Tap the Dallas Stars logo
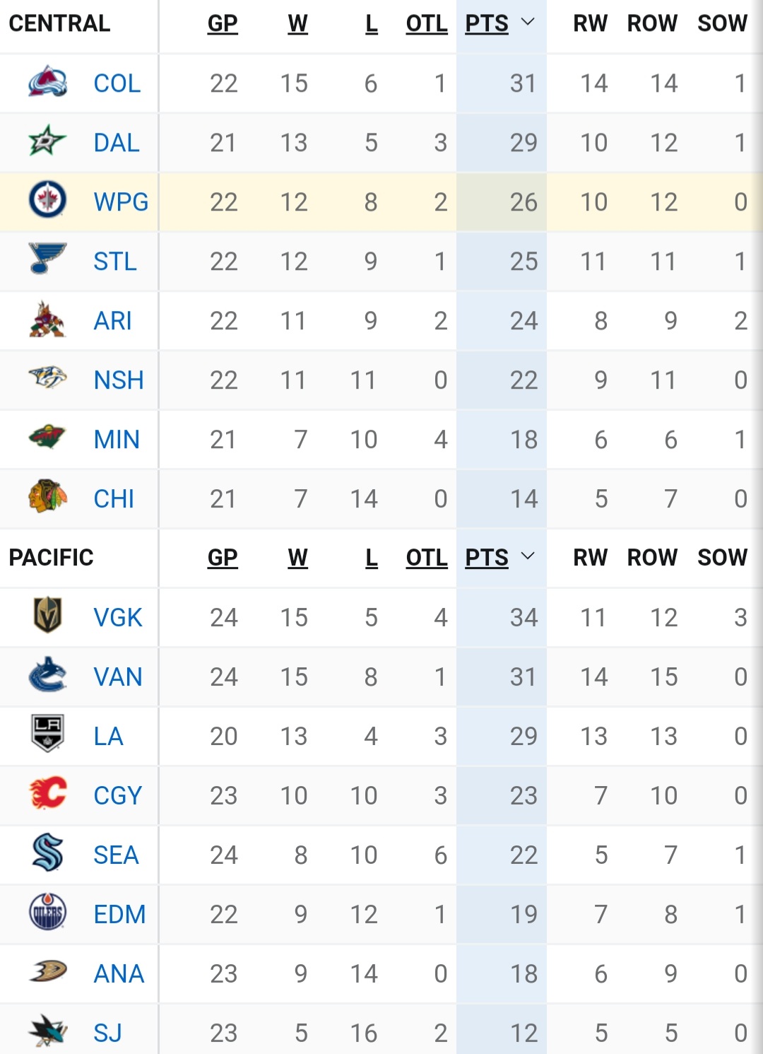This screenshot has height=1054, width=763. [x=47, y=142]
